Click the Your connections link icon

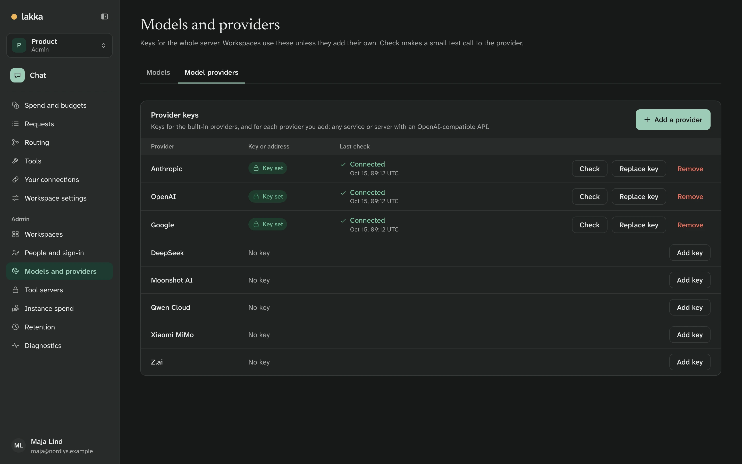tap(15, 179)
